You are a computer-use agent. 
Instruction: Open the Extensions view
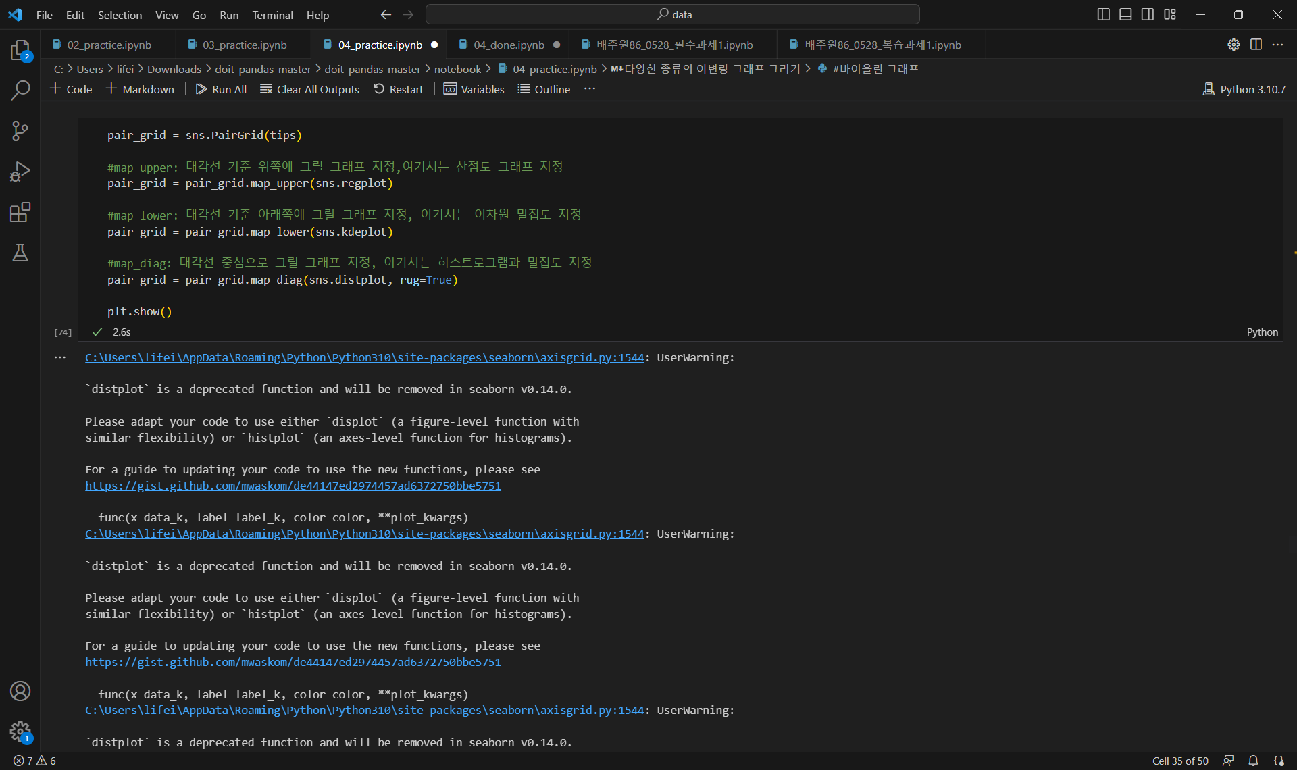click(x=20, y=212)
